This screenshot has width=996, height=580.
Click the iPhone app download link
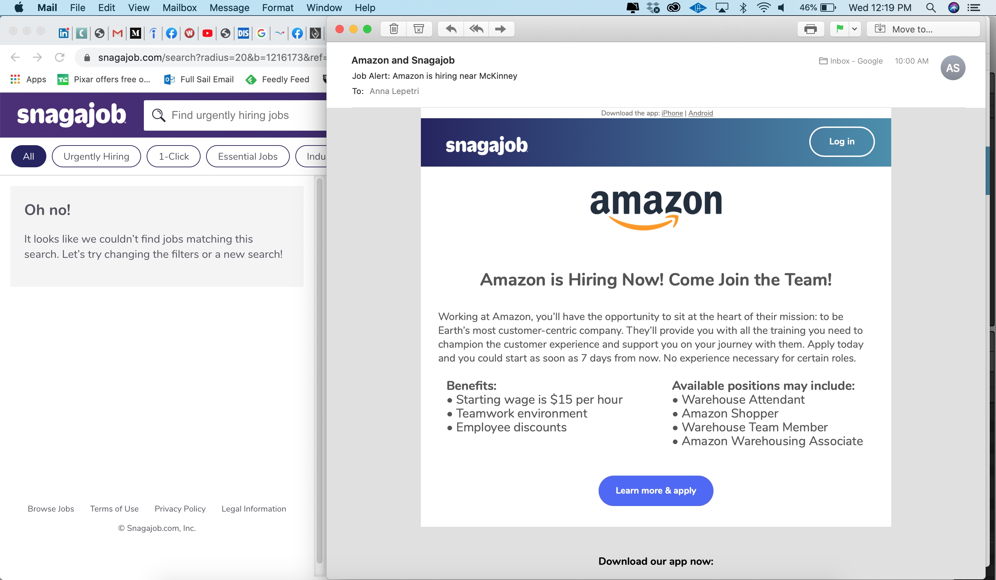click(x=672, y=113)
